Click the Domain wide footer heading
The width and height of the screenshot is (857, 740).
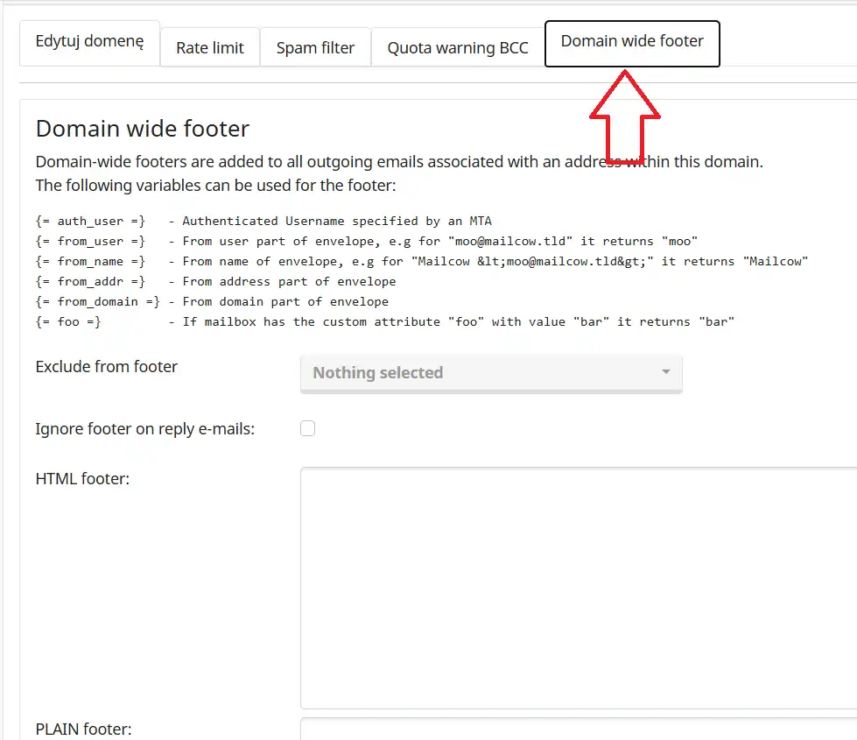(143, 129)
